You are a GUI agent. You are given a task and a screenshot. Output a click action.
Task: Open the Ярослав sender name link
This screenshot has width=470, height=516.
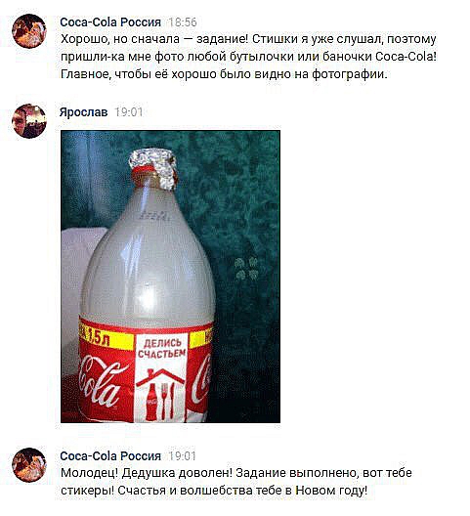click(84, 112)
